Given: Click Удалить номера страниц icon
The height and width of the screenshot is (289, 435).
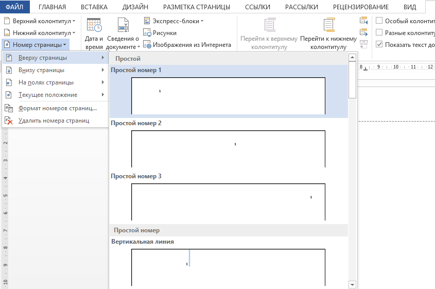Looking at the screenshot, I should (9, 121).
